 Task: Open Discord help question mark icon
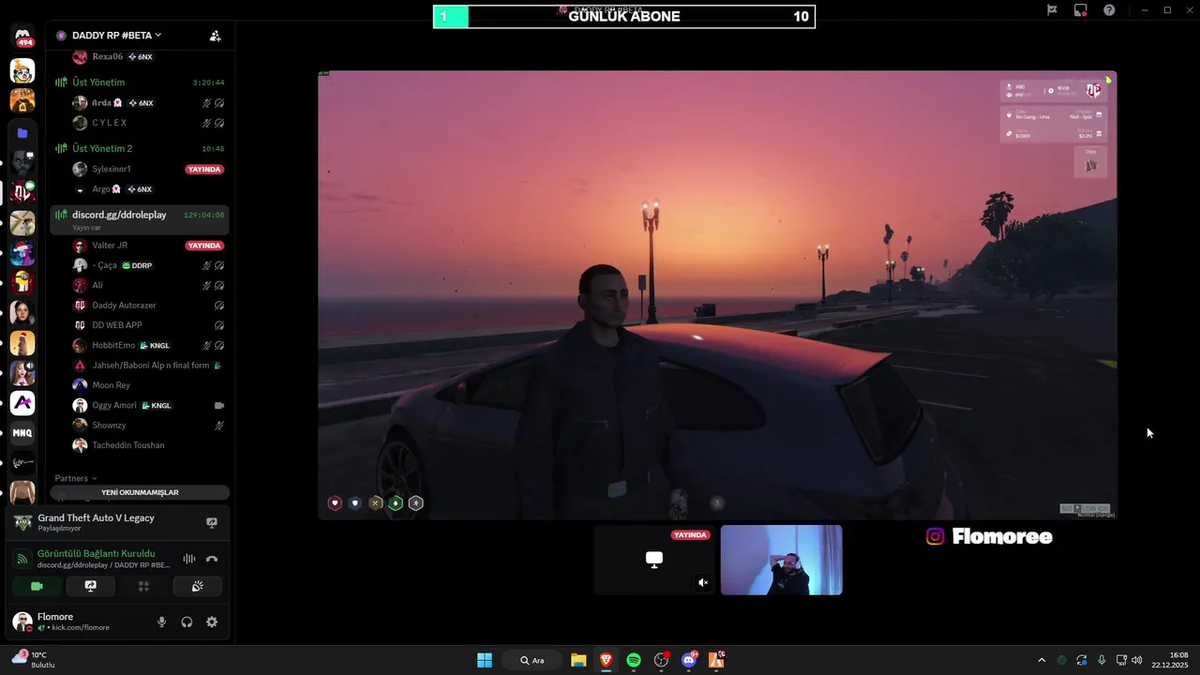click(1109, 10)
